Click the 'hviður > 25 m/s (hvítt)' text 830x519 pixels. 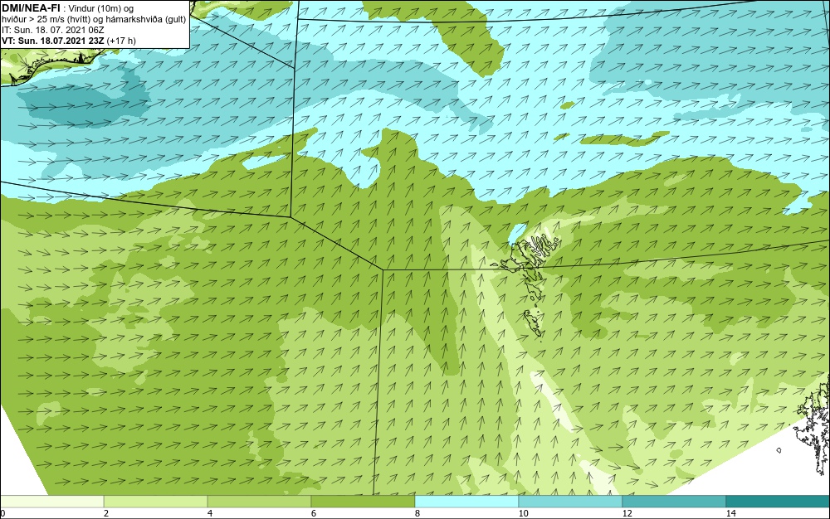46,20
